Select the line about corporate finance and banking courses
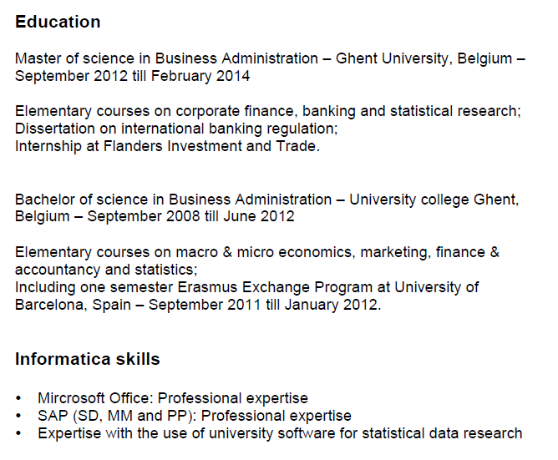558x460 pixels. pos(267,111)
